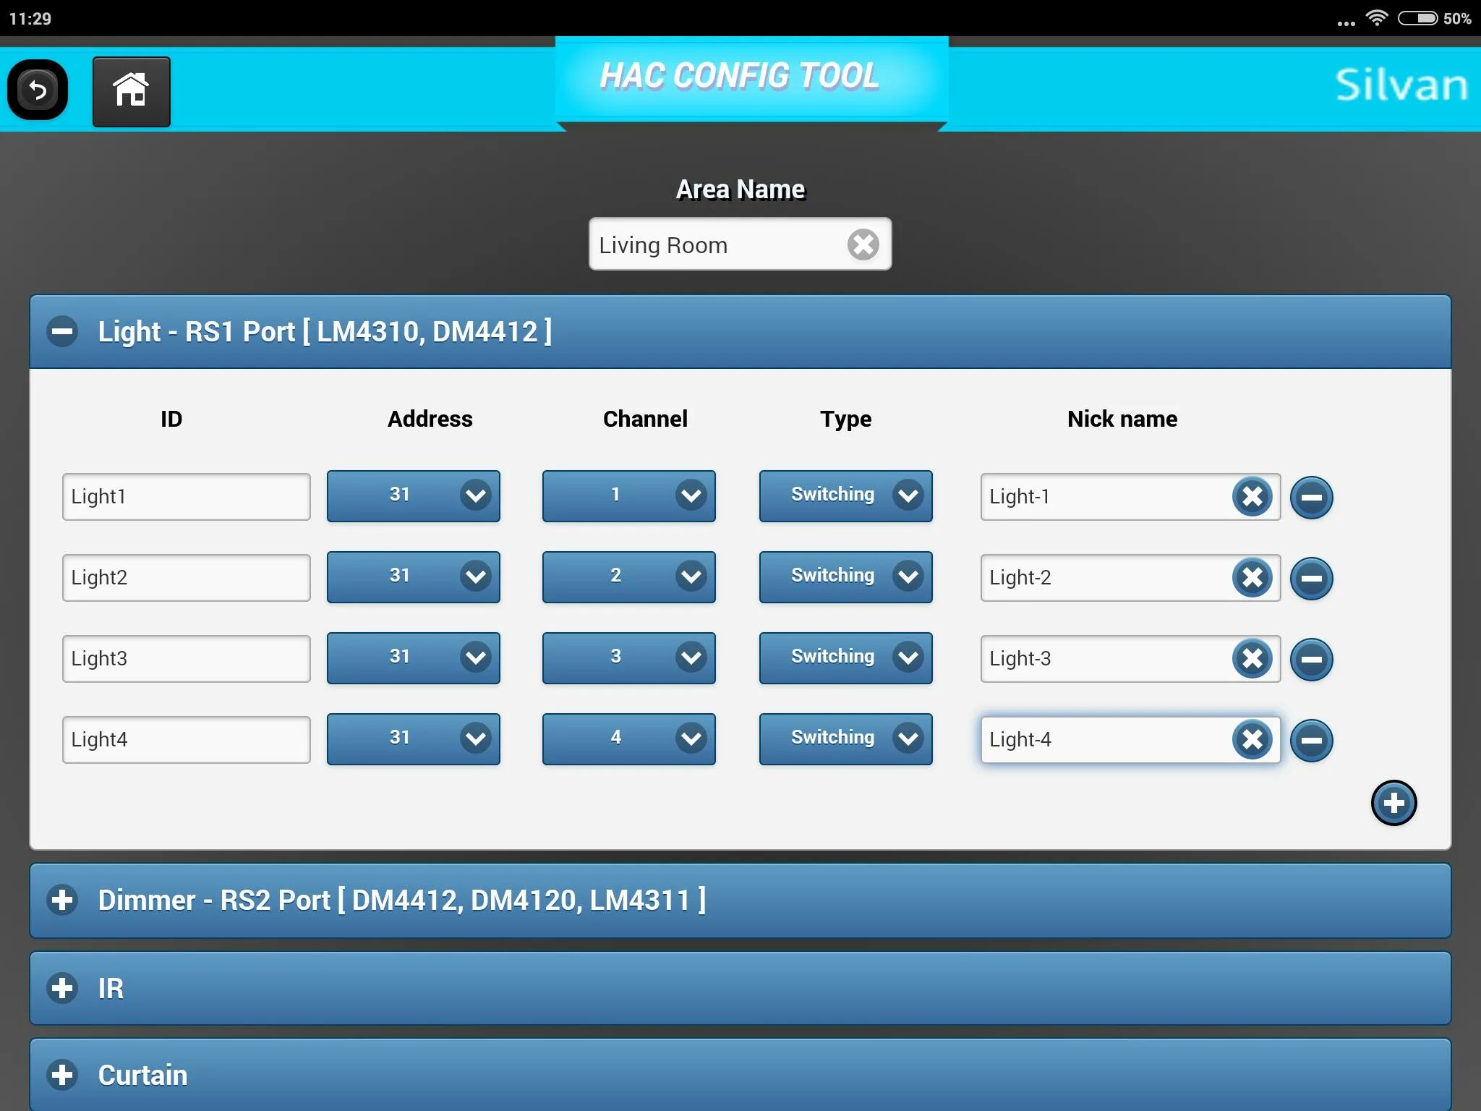Expand the Dimmer - RS2 Port section
The height and width of the screenshot is (1111, 1481).
[63, 901]
